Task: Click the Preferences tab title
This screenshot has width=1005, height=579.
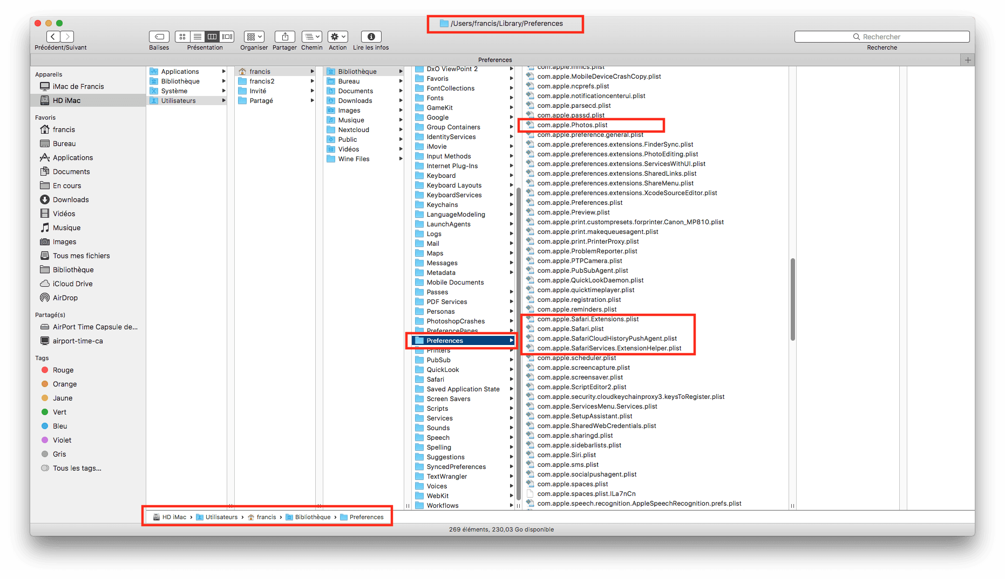Action: pyautogui.click(x=495, y=60)
